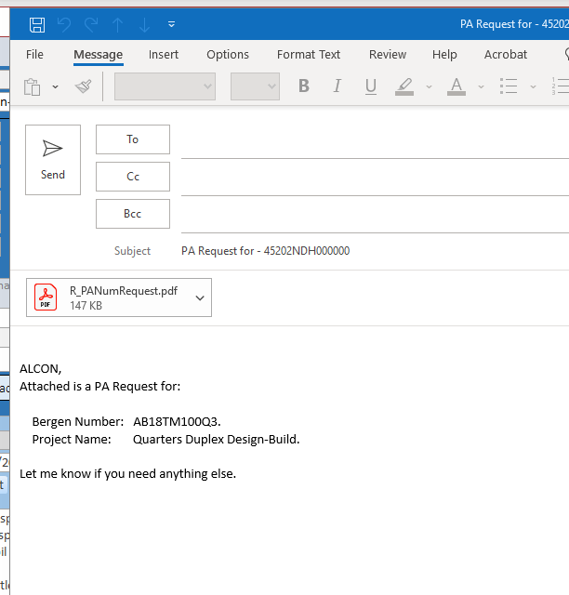Screen dimensions: 569x595
Task: Switch to the Format Text tab
Action: pyautogui.click(x=309, y=55)
